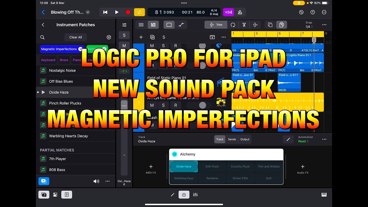
Task: Toggle the blue patch merge button
Action: 44,181
